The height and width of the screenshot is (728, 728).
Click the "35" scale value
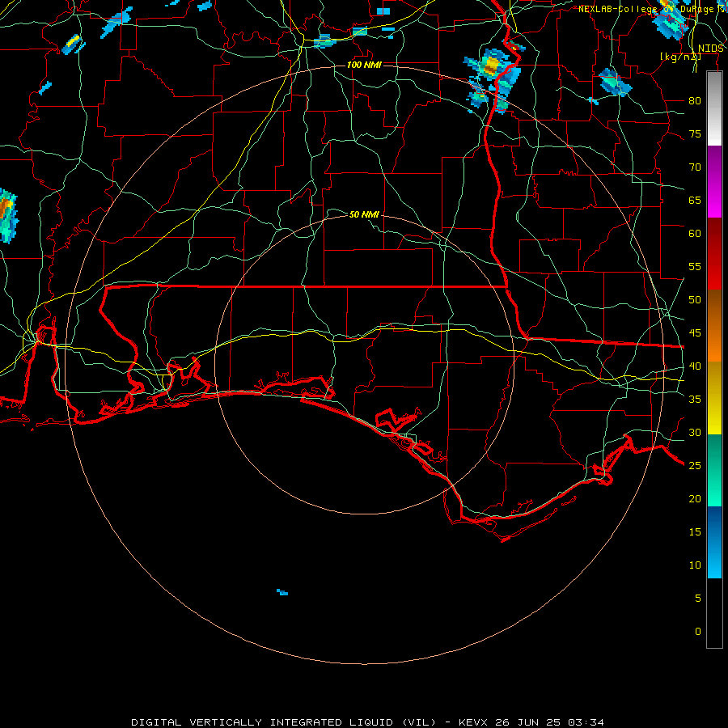(x=695, y=400)
